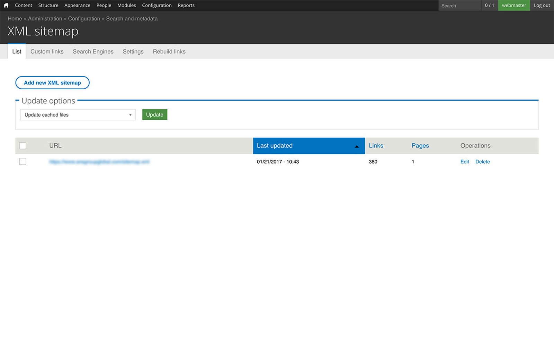Click the 0 / 1 user counter
The width and height of the screenshot is (554, 346).
point(490,5)
